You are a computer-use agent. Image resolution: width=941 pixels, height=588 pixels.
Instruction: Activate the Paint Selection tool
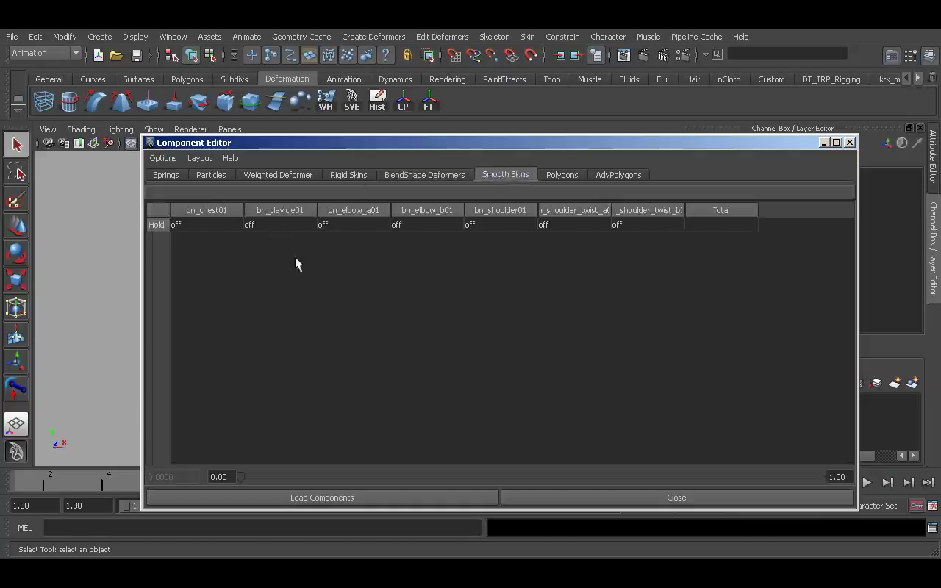pos(16,198)
